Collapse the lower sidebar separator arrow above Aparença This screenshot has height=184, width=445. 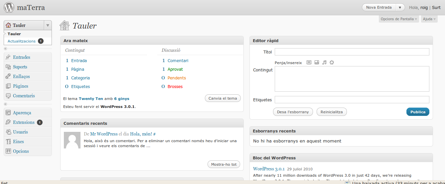[x=5, y=104]
